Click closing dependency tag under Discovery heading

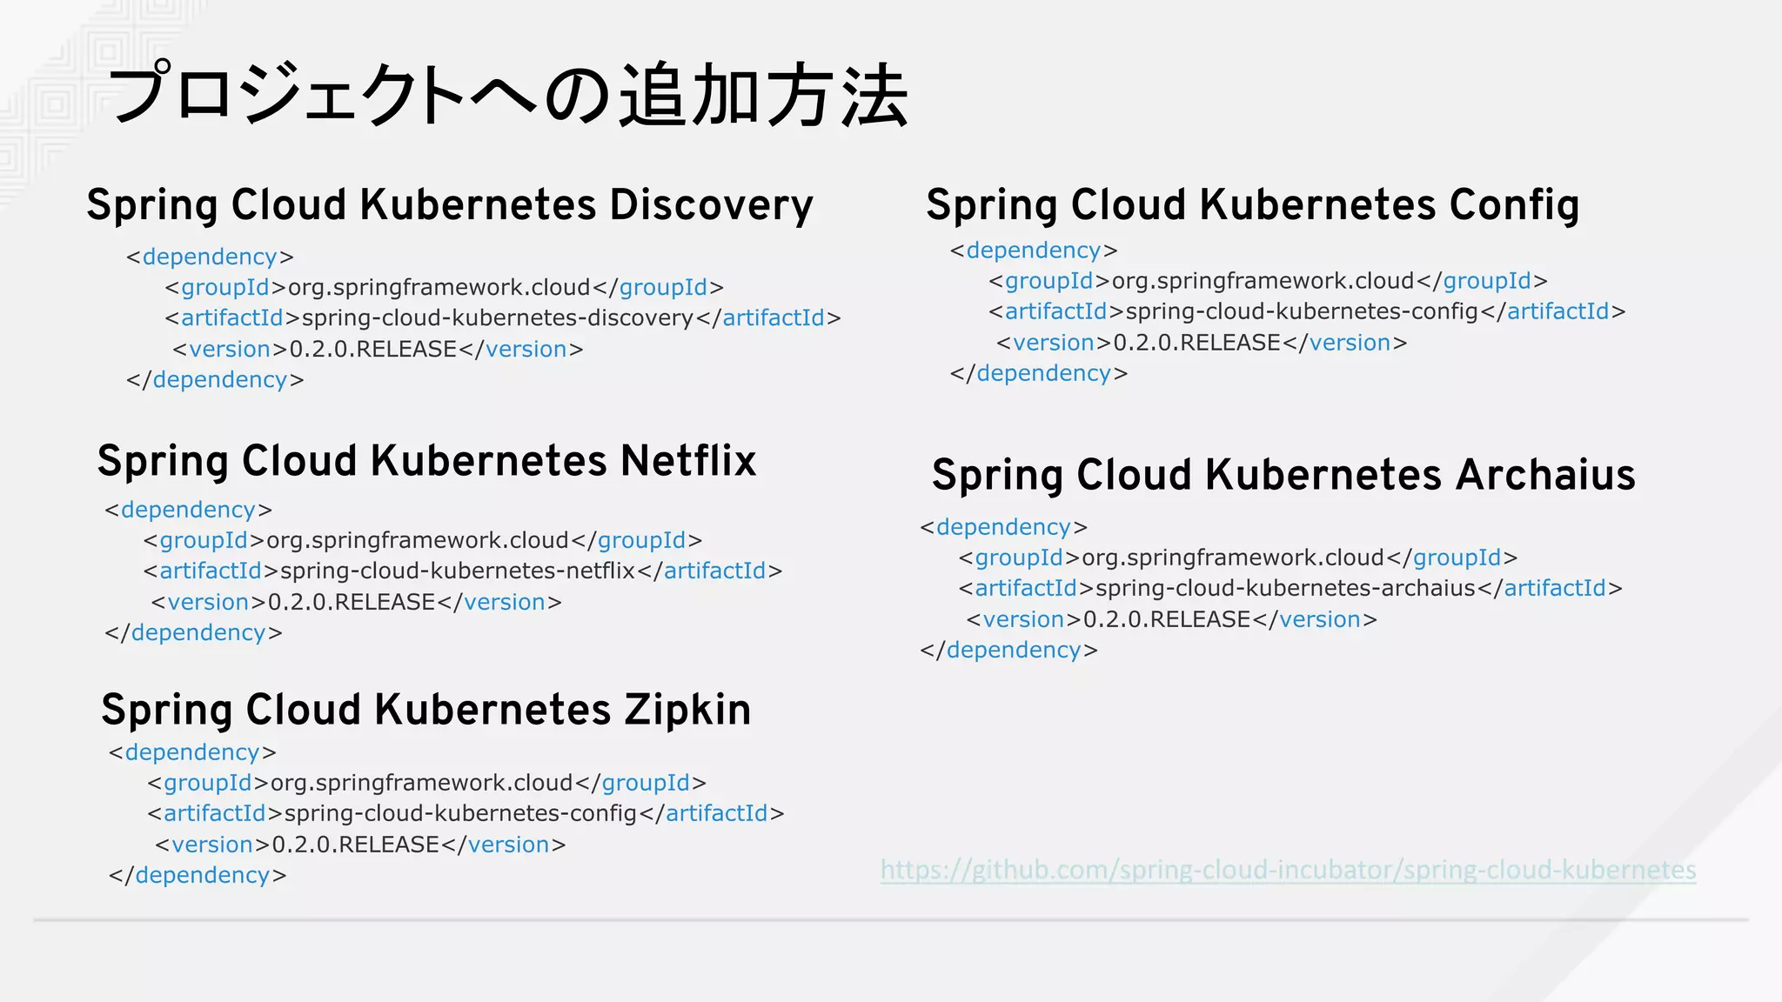(x=215, y=380)
